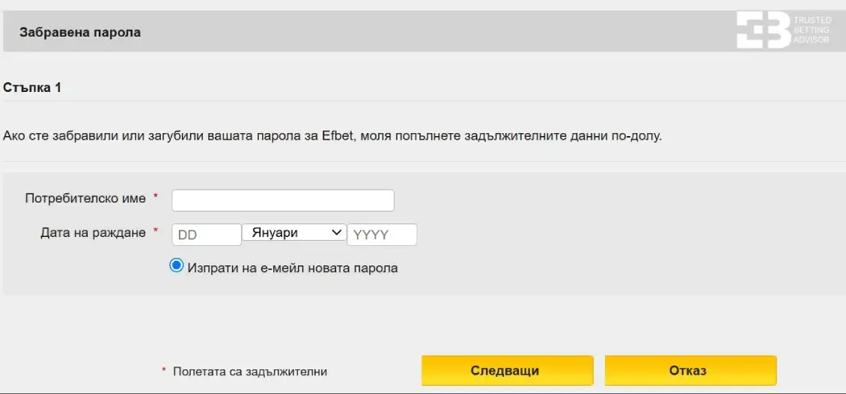Viewport: 846px width, 394px height.
Task: Click red asterisk before 'Полетата са задължителни'
Action: click(x=164, y=370)
